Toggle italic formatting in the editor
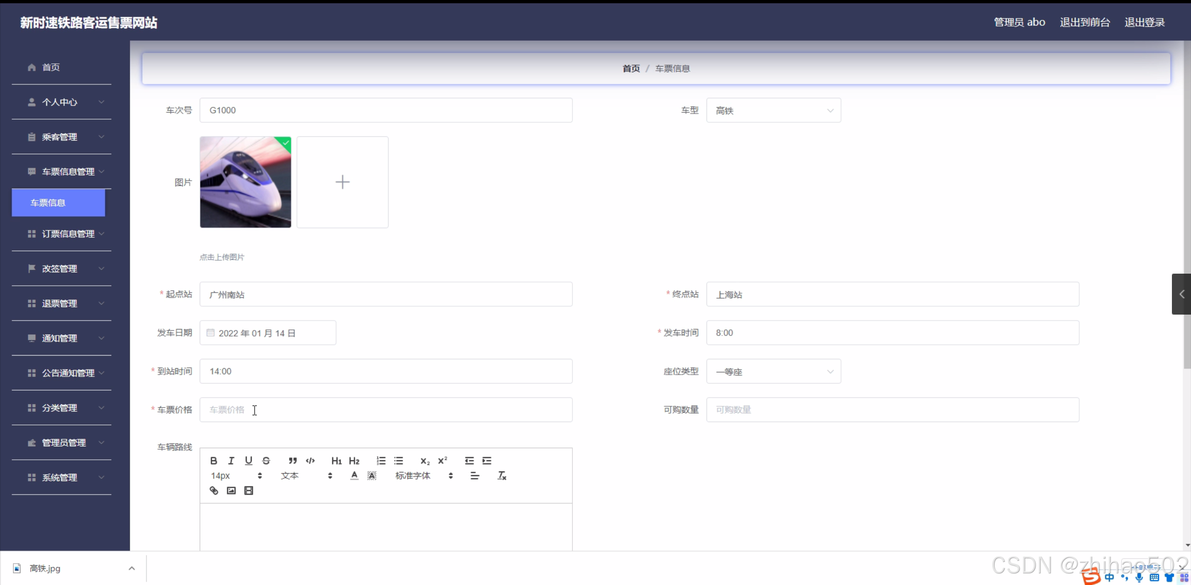 [x=231, y=461]
